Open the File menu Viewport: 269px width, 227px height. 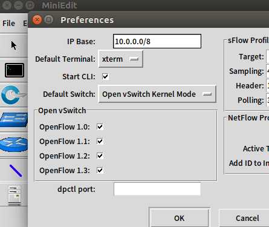coord(8,23)
